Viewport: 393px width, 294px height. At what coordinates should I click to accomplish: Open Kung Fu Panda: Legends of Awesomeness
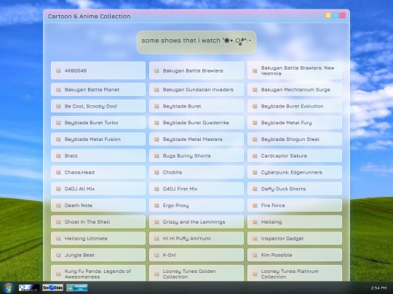tap(98, 273)
